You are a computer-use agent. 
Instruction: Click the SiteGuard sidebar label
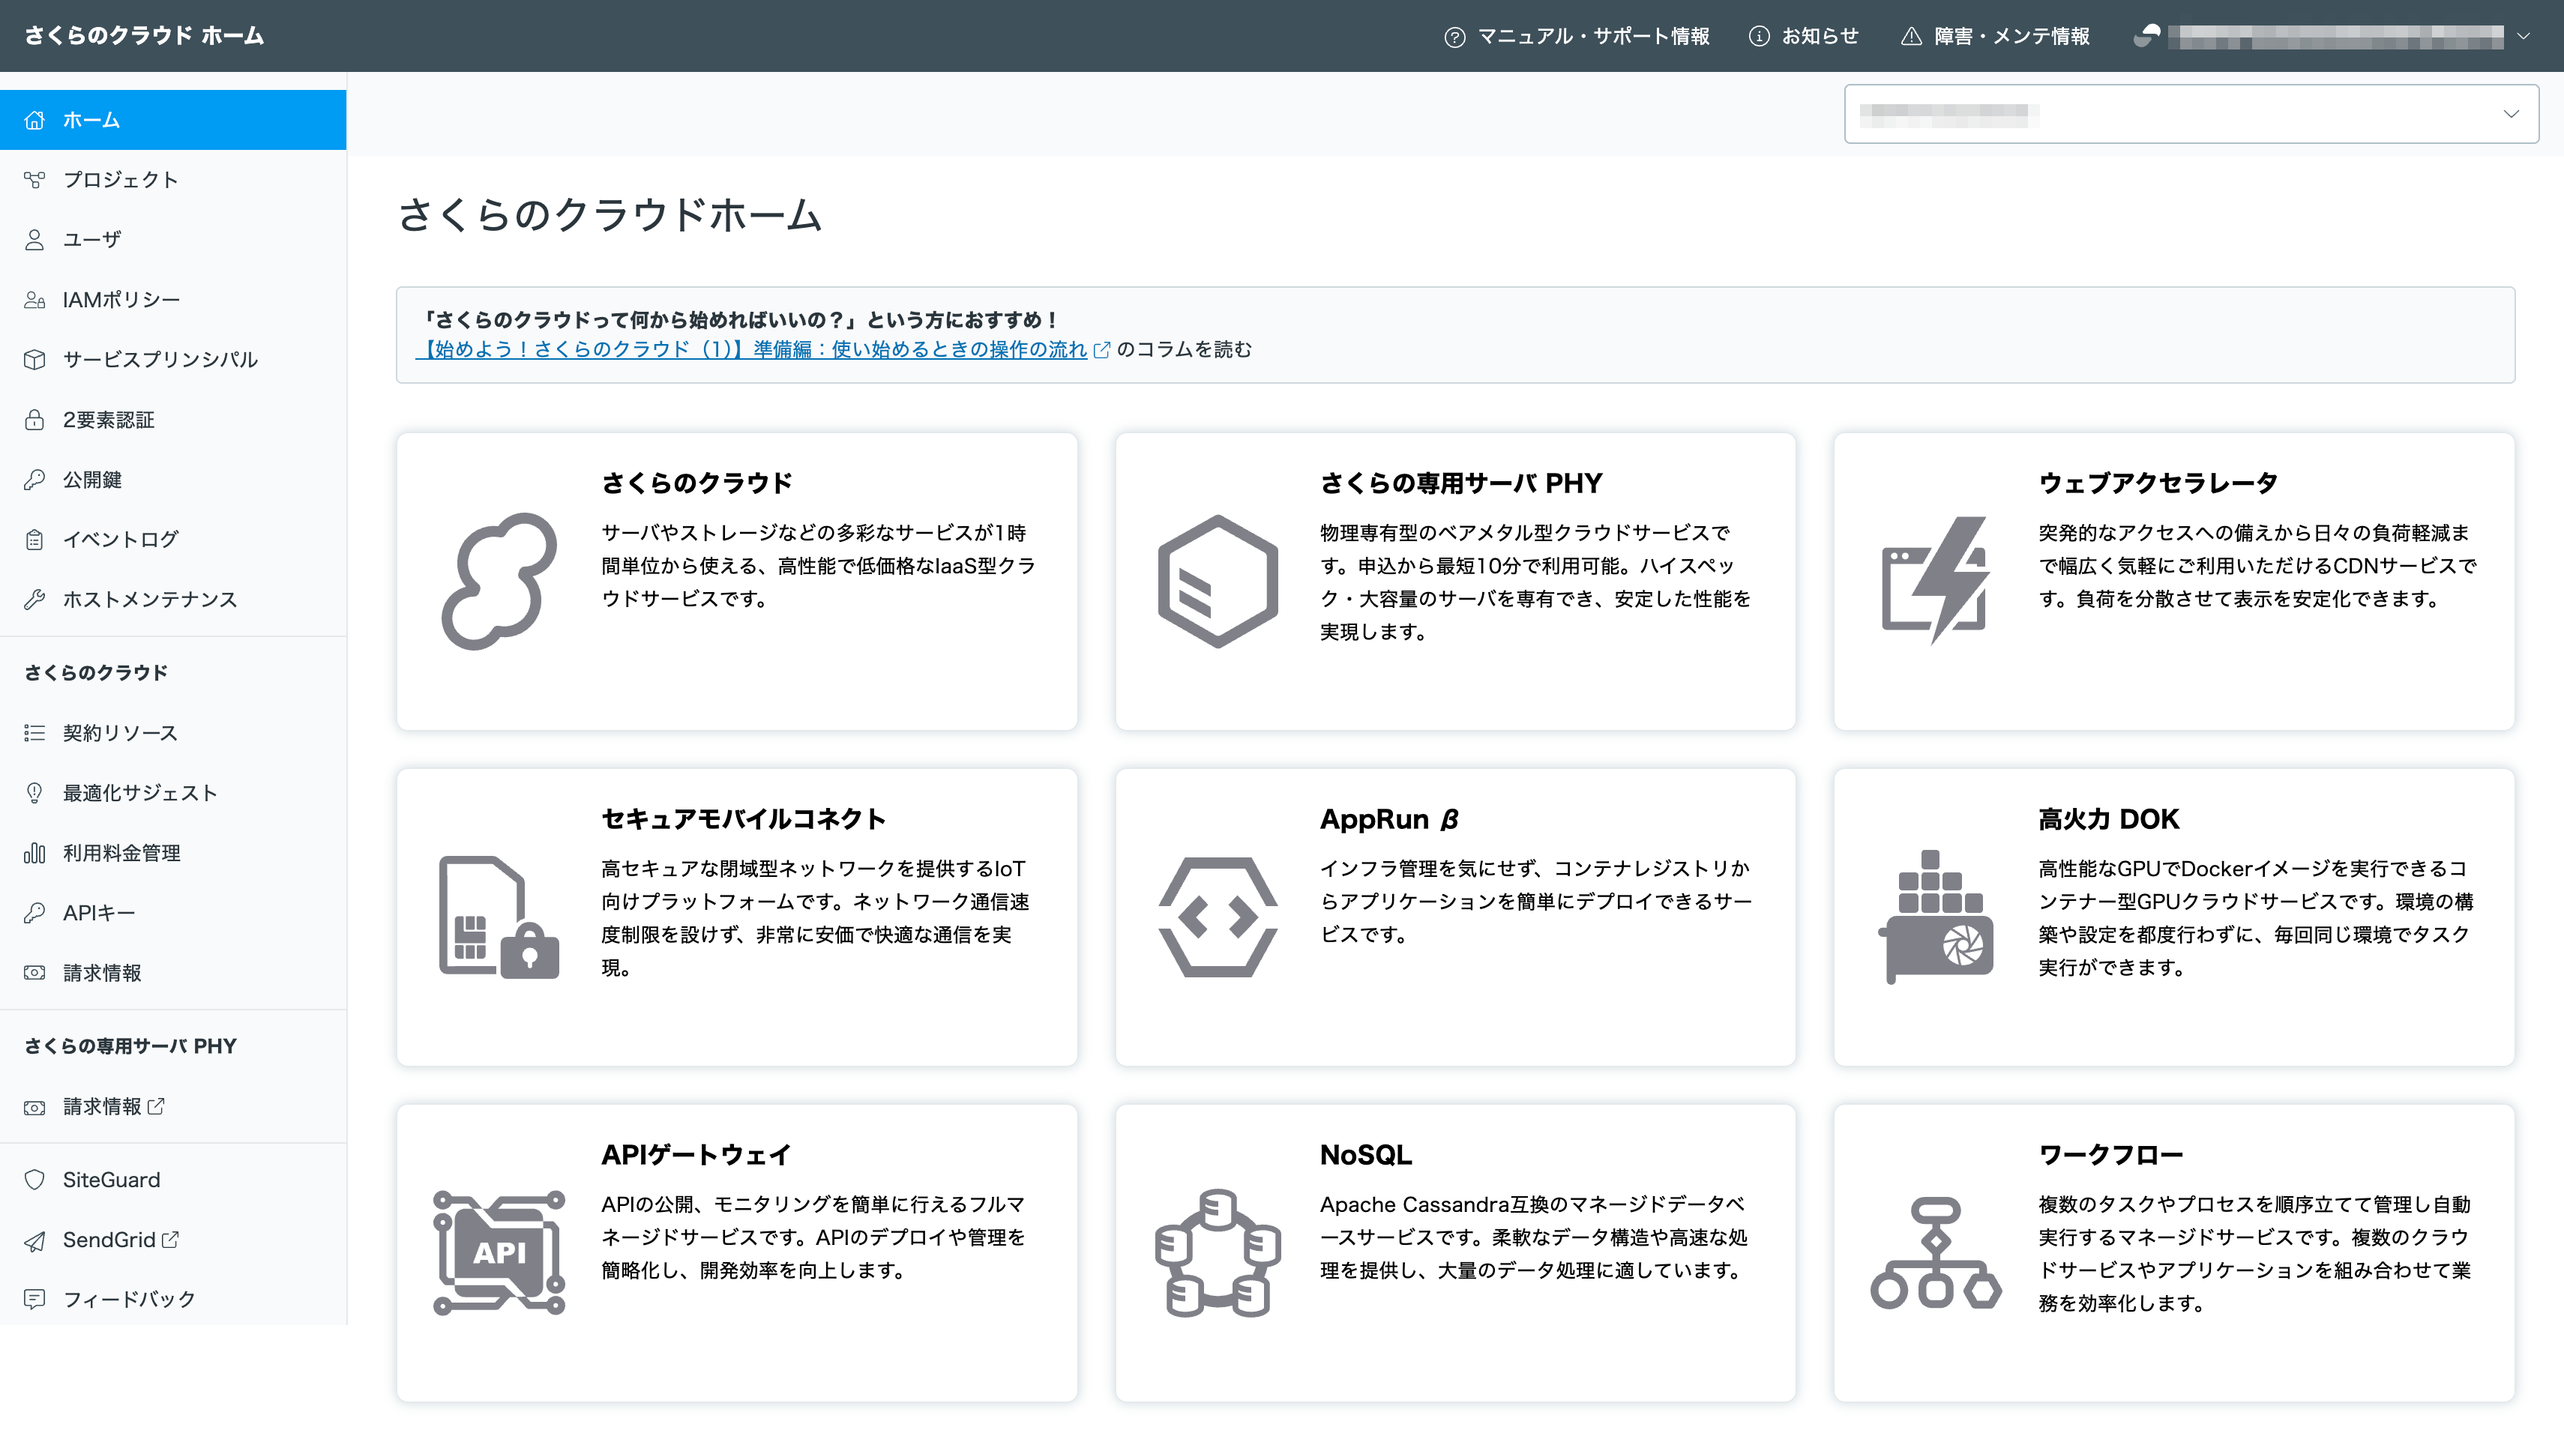[111, 1179]
